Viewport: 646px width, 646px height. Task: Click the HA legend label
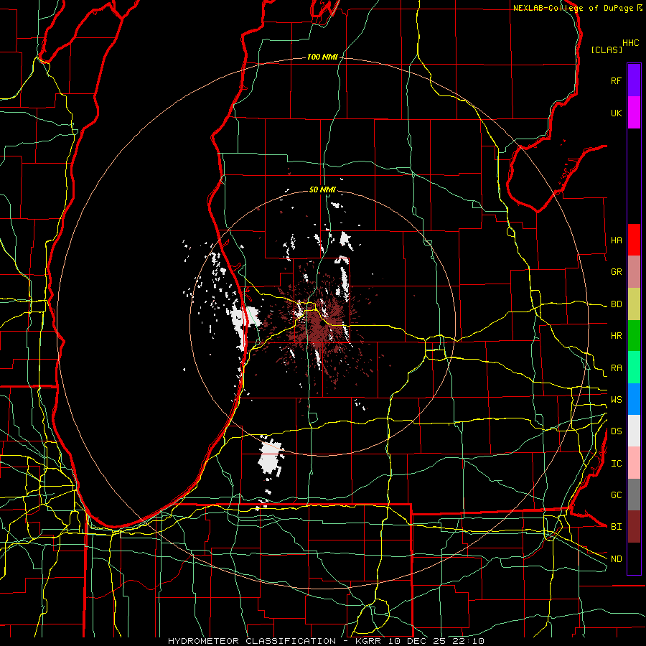click(x=616, y=240)
